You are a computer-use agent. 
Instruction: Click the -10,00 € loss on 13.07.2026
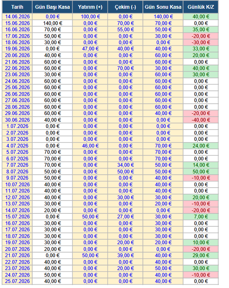tap(201, 204)
